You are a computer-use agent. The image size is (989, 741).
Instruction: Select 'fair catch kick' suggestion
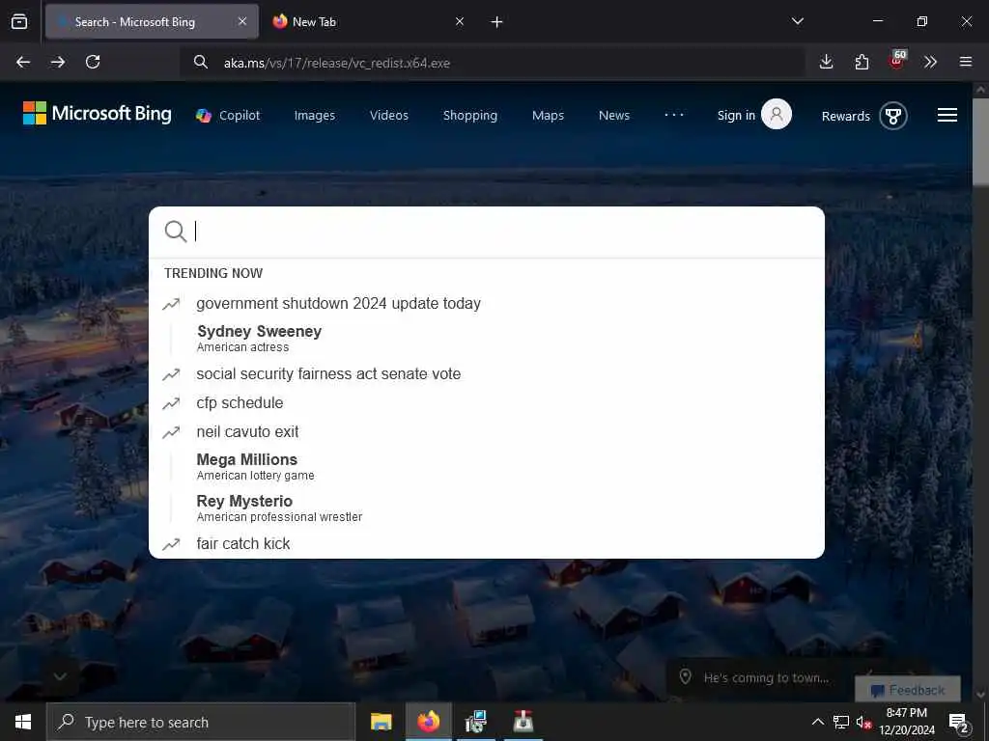[x=487, y=543]
